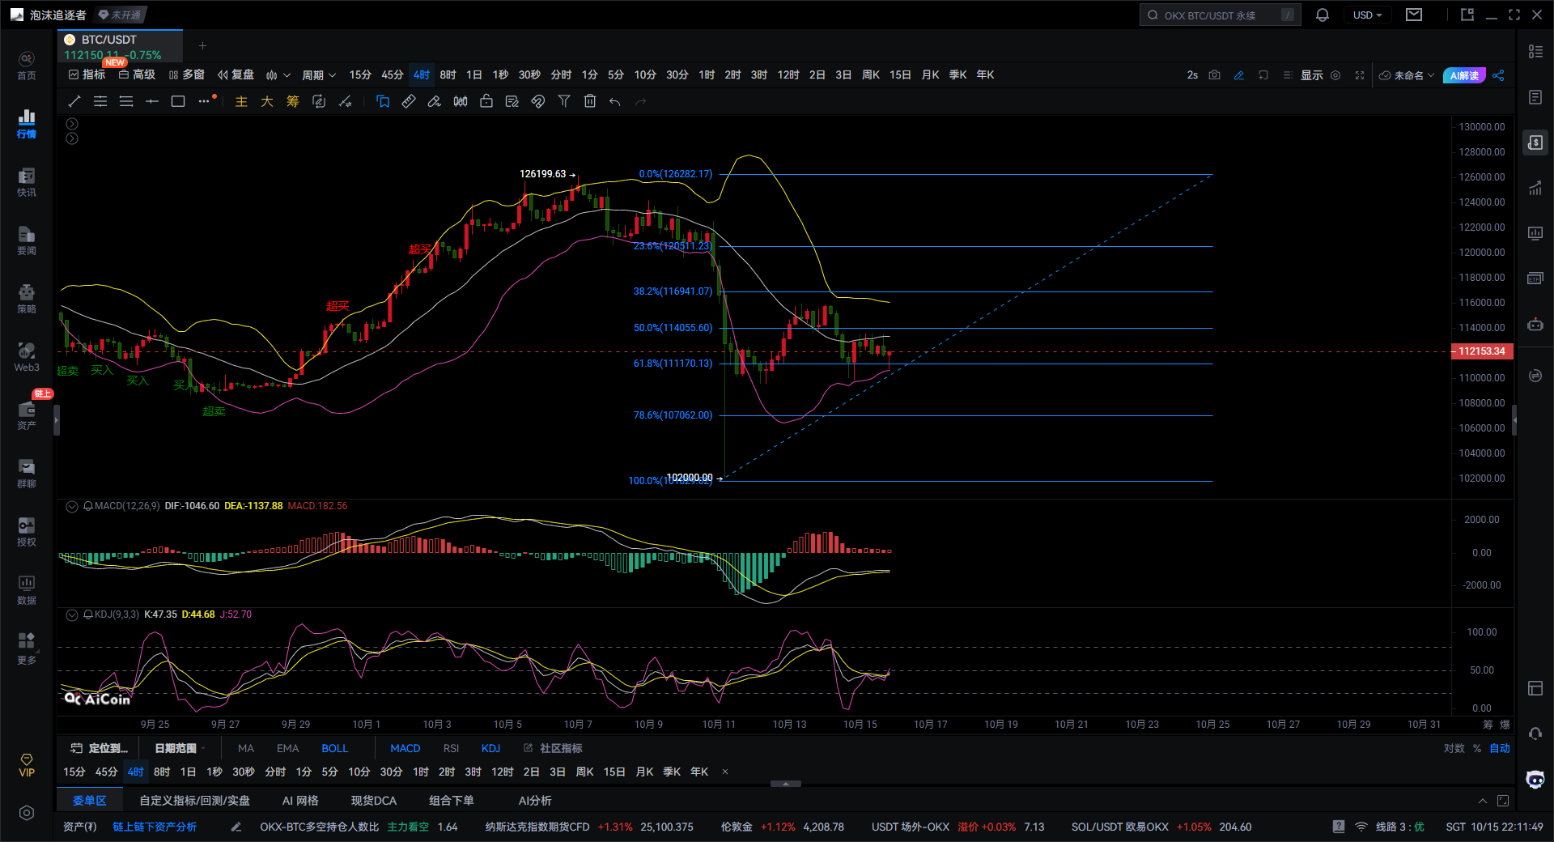The width and height of the screenshot is (1554, 842).
Task: Take a chart screenshot with camera icon
Action: click(1214, 75)
